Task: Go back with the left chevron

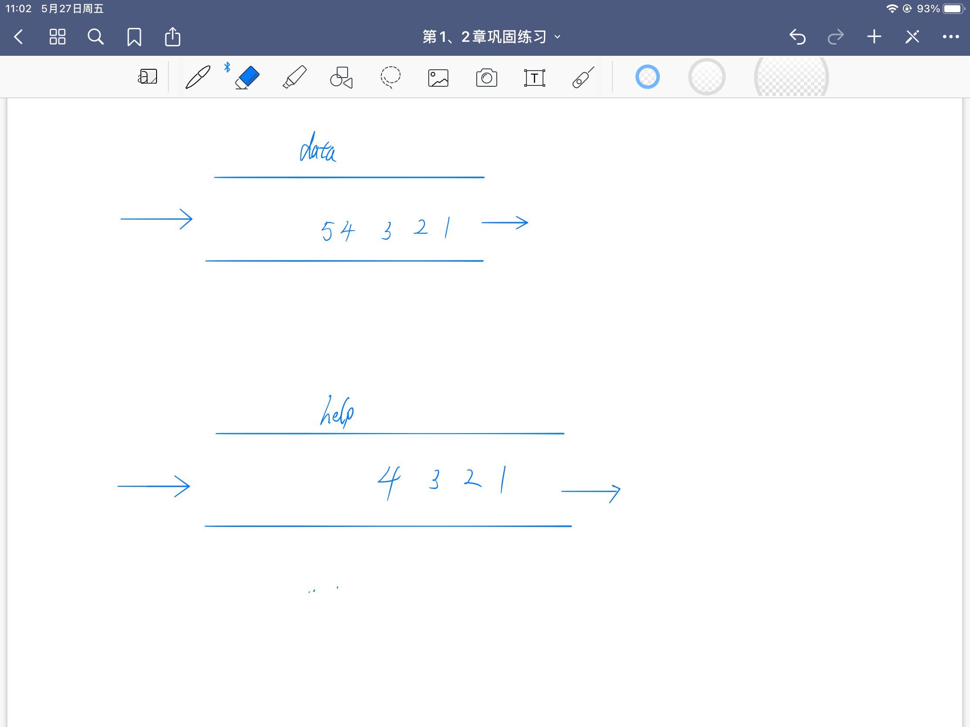Action: (x=18, y=37)
